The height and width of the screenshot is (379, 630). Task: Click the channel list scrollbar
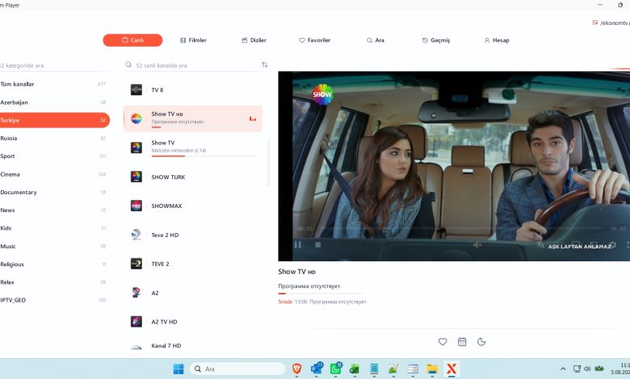coord(268,162)
